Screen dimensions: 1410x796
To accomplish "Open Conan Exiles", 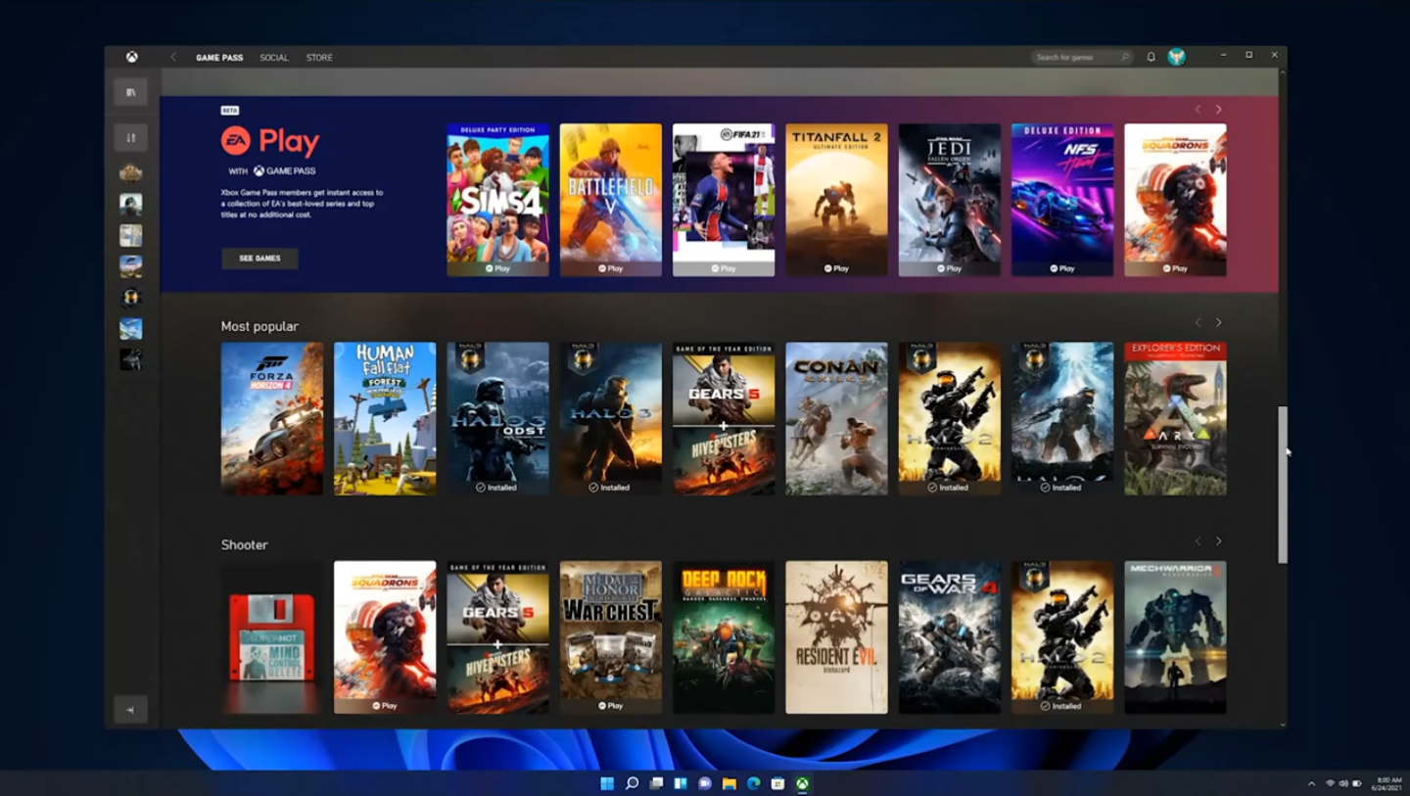I will tap(836, 418).
